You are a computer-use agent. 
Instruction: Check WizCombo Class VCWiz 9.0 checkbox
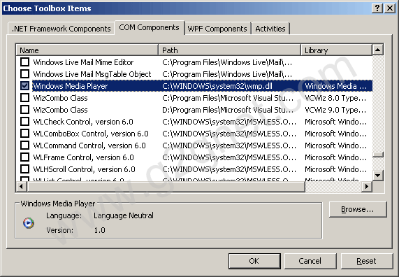(x=24, y=110)
